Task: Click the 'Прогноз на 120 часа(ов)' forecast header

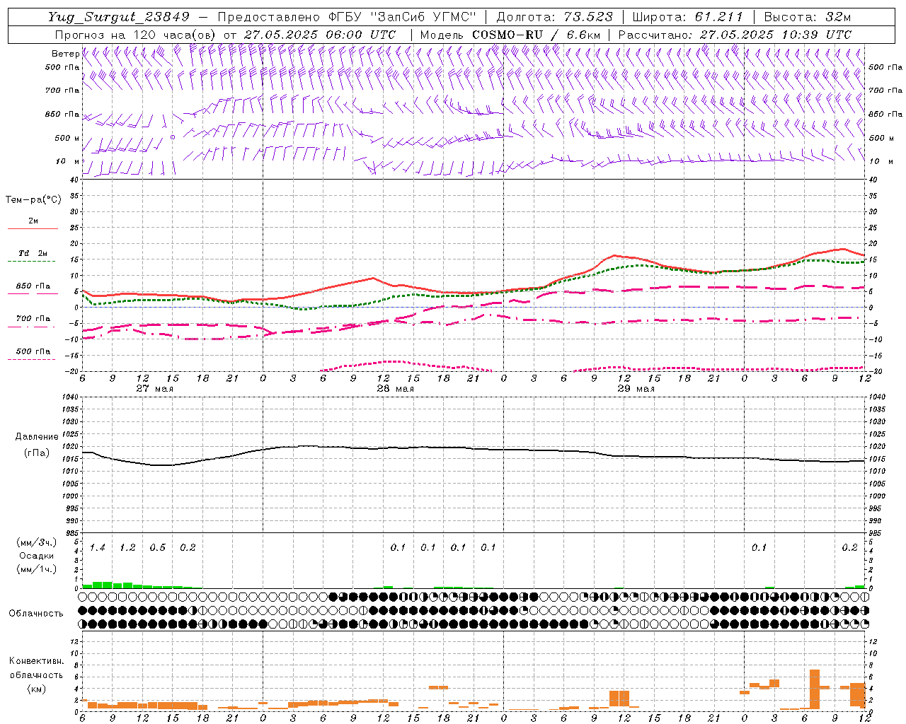Action: point(136,34)
